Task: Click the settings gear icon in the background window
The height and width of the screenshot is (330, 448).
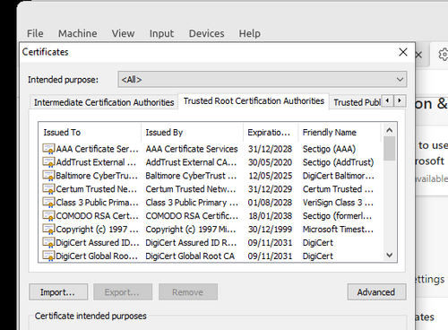Action: (x=444, y=55)
